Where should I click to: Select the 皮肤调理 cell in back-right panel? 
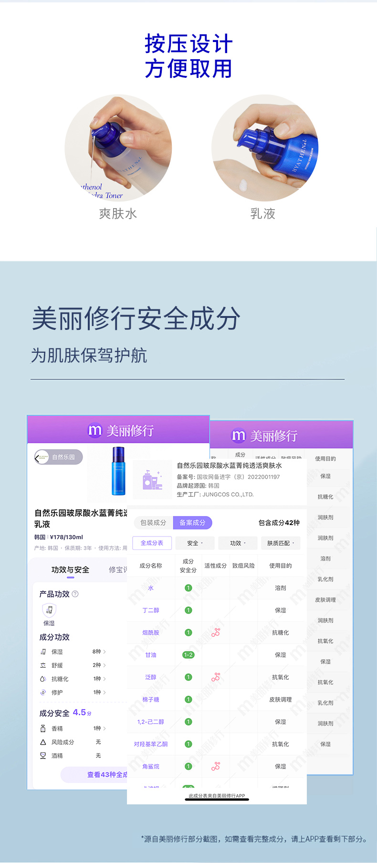point(325,600)
